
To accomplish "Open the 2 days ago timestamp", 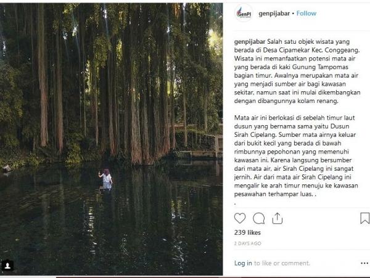I will click(x=247, y=244).
